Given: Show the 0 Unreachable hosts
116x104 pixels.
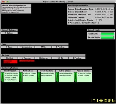Looking at the screenshot, I should point(26,47).
